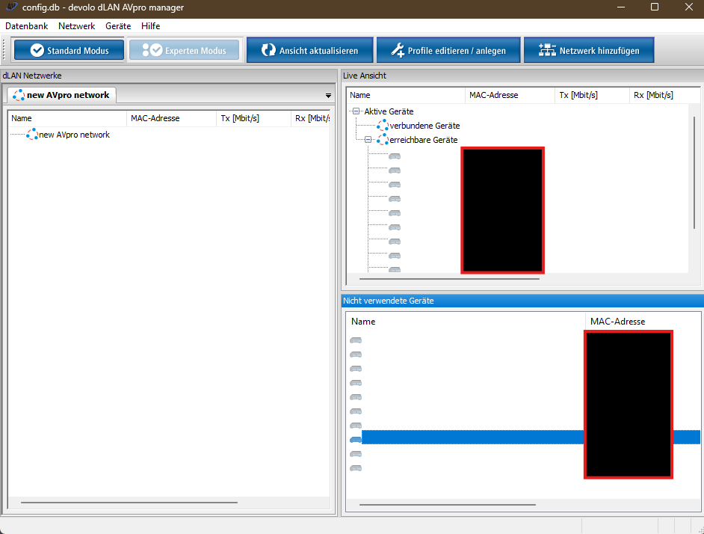The width and height of the screenshot is (704, 534).
Task: Select verbundene Geräte tree entry
Action: [x=424, y=126]
